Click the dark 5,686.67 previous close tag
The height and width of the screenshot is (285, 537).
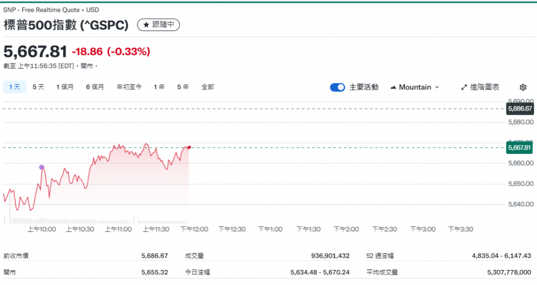point(519,109)
